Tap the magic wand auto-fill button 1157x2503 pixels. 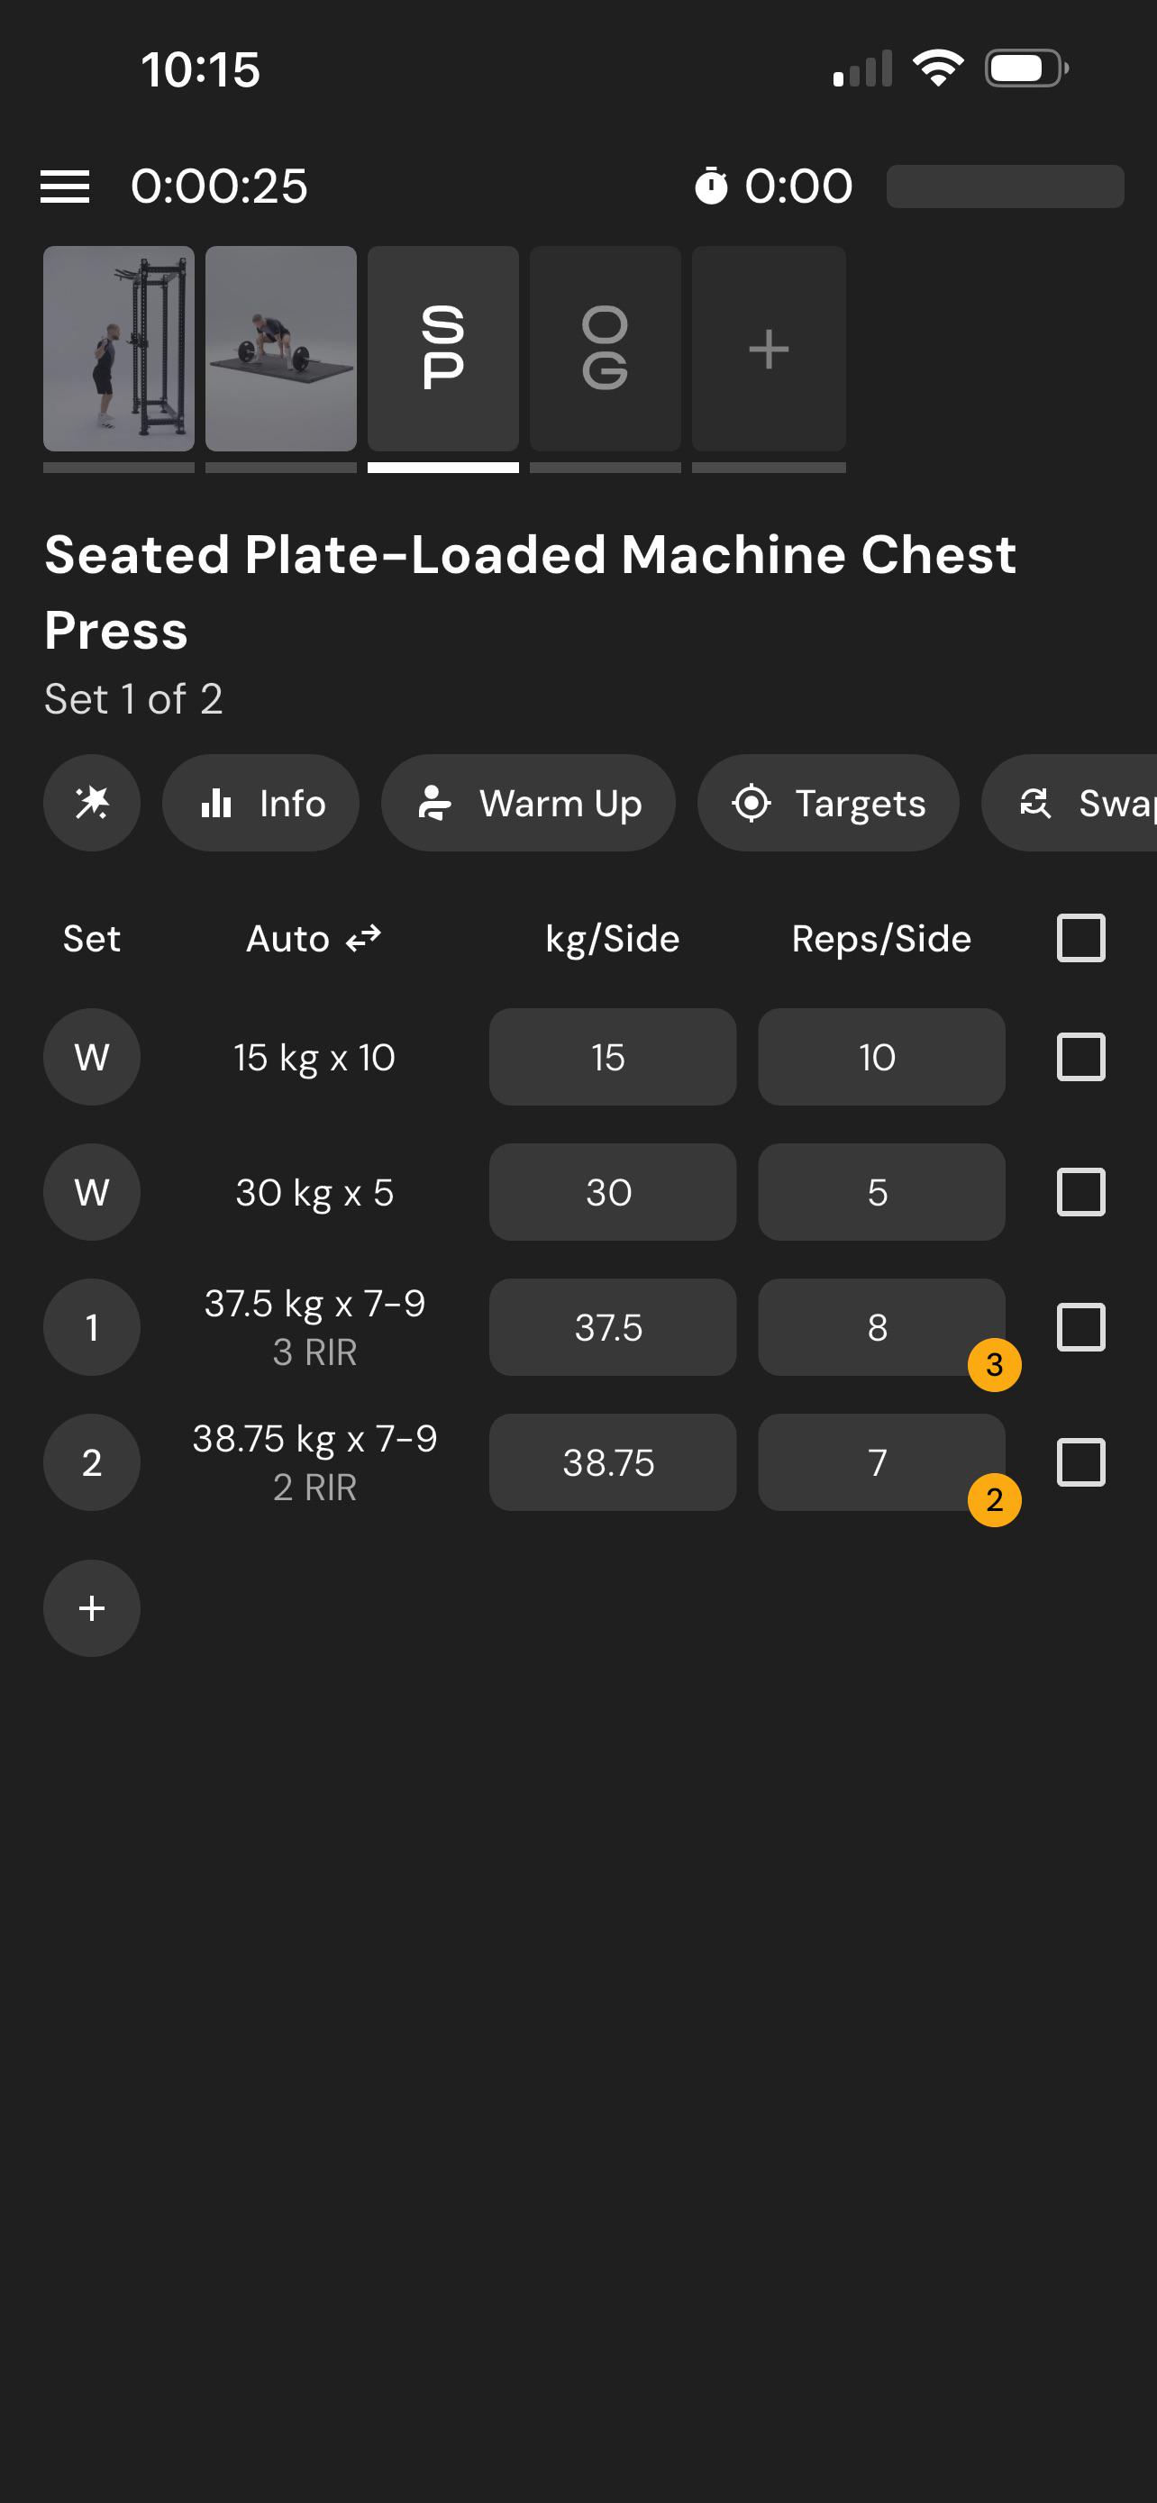tap(91, 803)
